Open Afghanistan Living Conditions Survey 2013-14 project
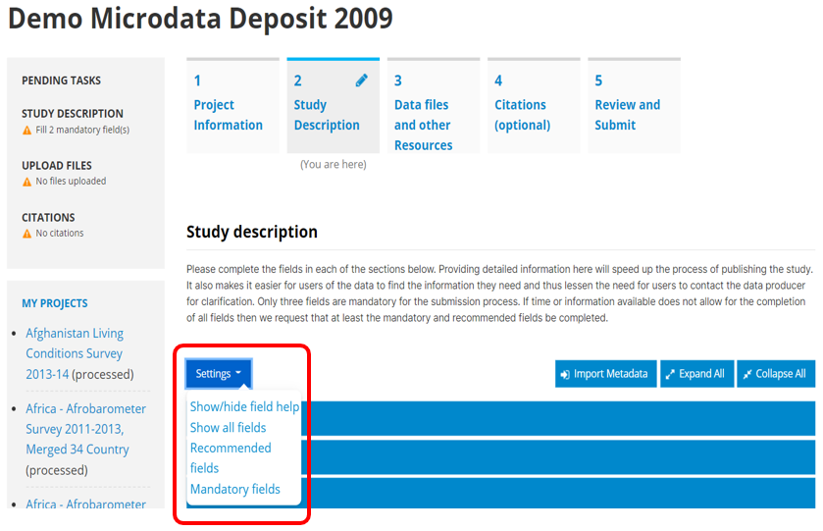The image size is (823, 531). click(x=75, y=353)
